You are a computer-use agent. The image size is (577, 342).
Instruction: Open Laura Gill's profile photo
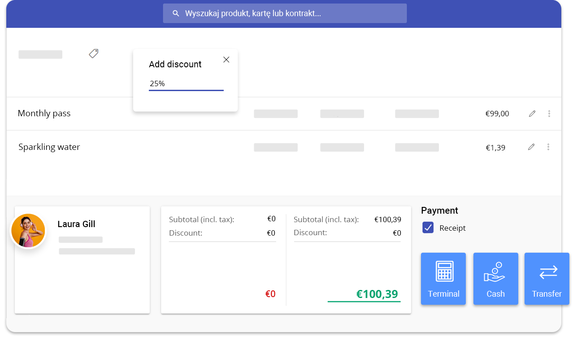(x=28, y=231)
